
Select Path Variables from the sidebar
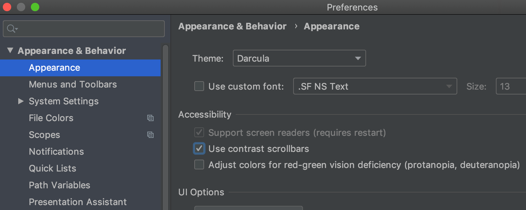(x=59, y=185)
